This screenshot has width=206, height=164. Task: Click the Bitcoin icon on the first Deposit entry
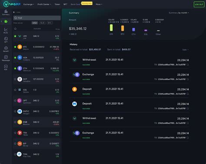point(74,89)
